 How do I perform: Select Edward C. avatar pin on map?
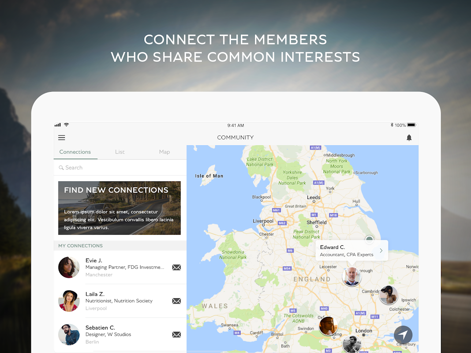pos(352,276)
